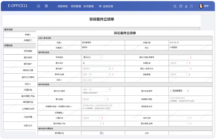Expand the 紧急程度 dropdown
This screenshot has height=140, width=216.
coord(179,74)
